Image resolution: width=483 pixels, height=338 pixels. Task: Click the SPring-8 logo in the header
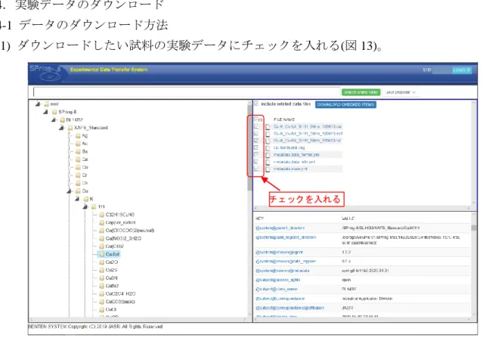point(45,73)
